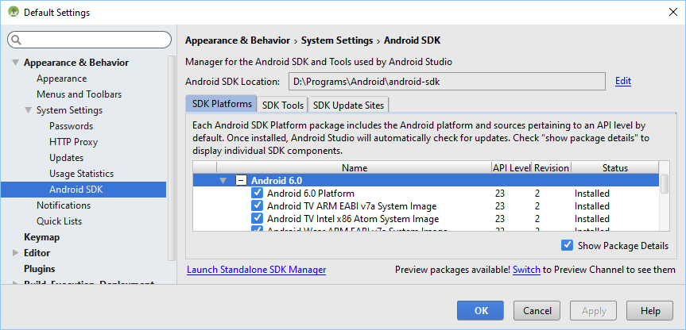The width and height of the screenshot is (686, 330).
Task: Open Passwords settings page
Action: (72, 126)
